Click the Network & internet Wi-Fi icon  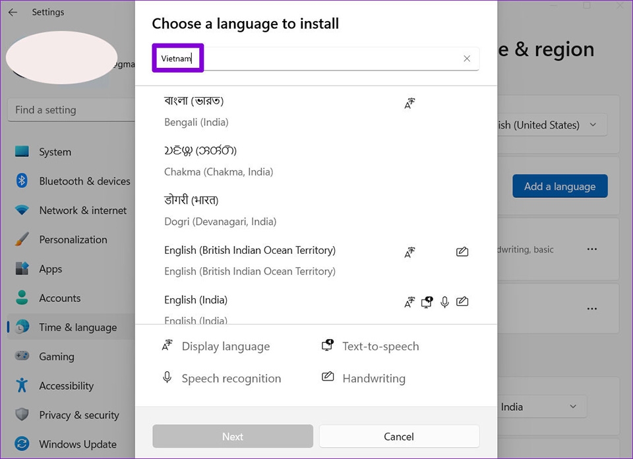click(x=22, y=210)
